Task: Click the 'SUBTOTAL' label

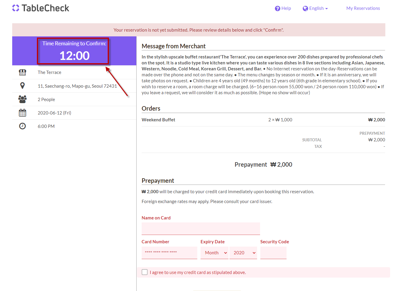Action: point(312,140)
